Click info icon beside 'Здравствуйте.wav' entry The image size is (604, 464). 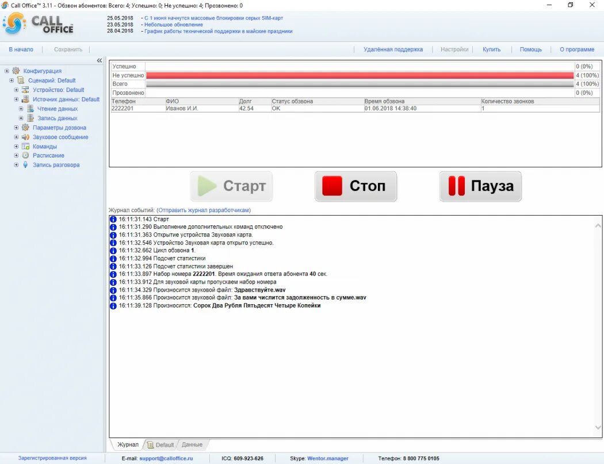[113, 290]
